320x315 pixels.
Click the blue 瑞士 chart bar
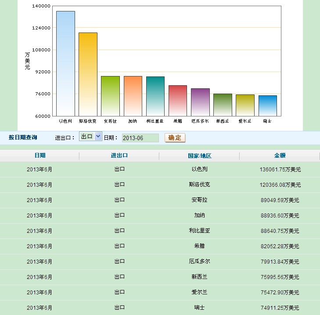click(x=268, y=105)
